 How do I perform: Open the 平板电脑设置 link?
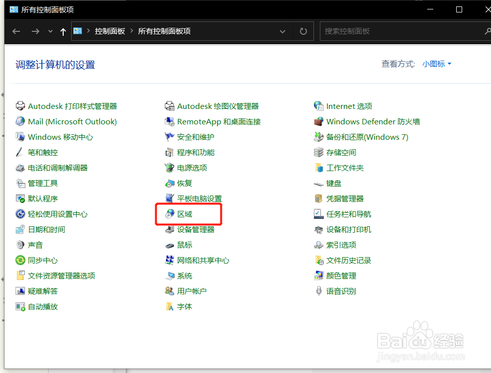coord(199,198)
